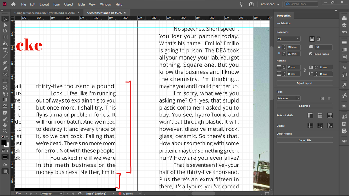The image size is (349, 196).
Task: Open the Table menu
Action: coord(81,4)
